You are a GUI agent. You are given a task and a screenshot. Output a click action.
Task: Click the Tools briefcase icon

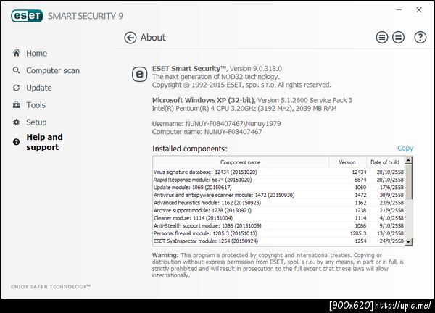pyautogui.click(x=17, y=105)
